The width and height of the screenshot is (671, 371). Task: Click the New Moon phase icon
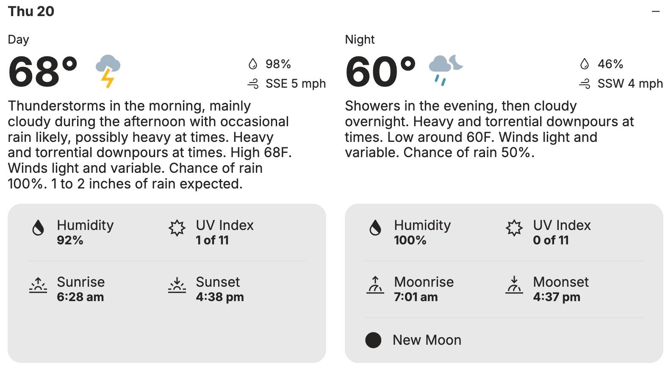pos(373,340)
